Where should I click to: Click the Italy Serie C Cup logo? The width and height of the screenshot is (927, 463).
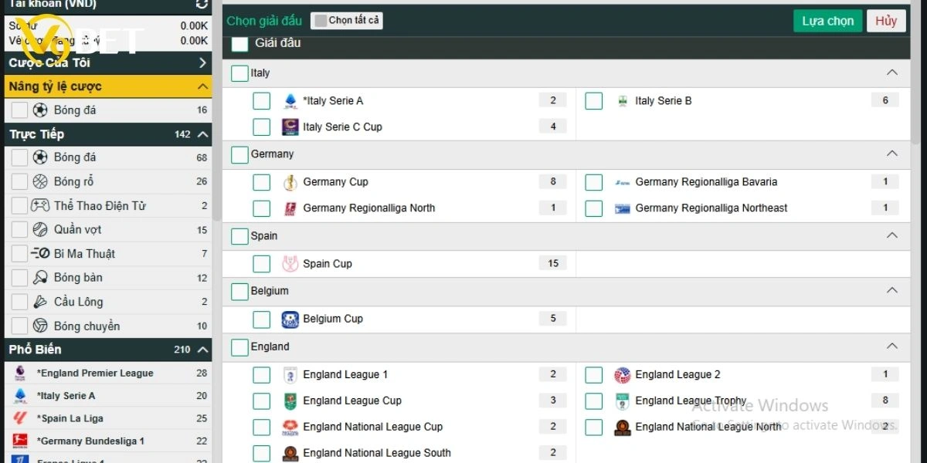pos(290,127)
